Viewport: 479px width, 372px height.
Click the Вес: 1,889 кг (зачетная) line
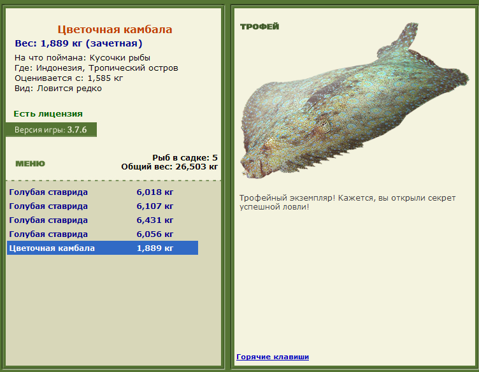(78, 43)
